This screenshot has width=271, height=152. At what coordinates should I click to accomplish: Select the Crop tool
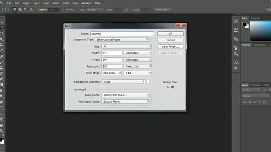pos(2,45)
